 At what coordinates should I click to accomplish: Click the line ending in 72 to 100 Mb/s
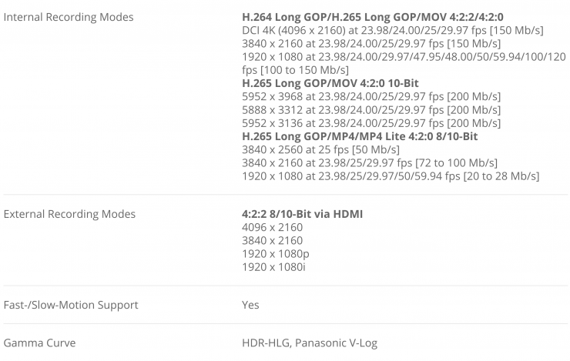pos(369,163)
